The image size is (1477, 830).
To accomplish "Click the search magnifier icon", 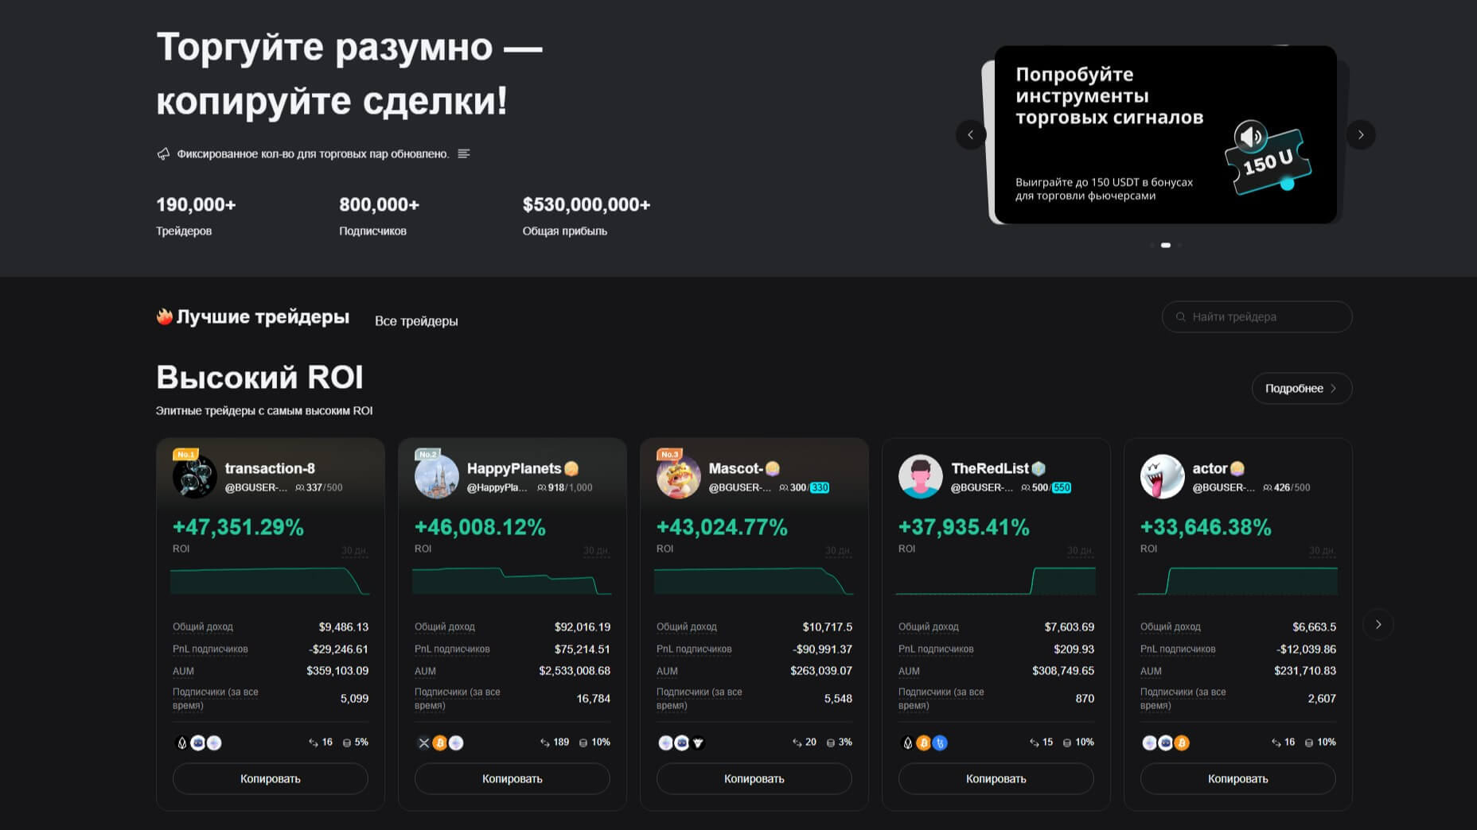I will coord(1181,316).
